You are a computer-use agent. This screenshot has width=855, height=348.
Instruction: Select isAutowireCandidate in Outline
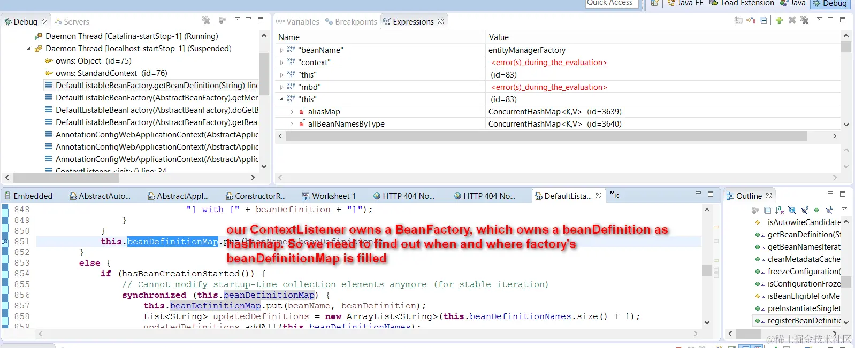point(798,222)
